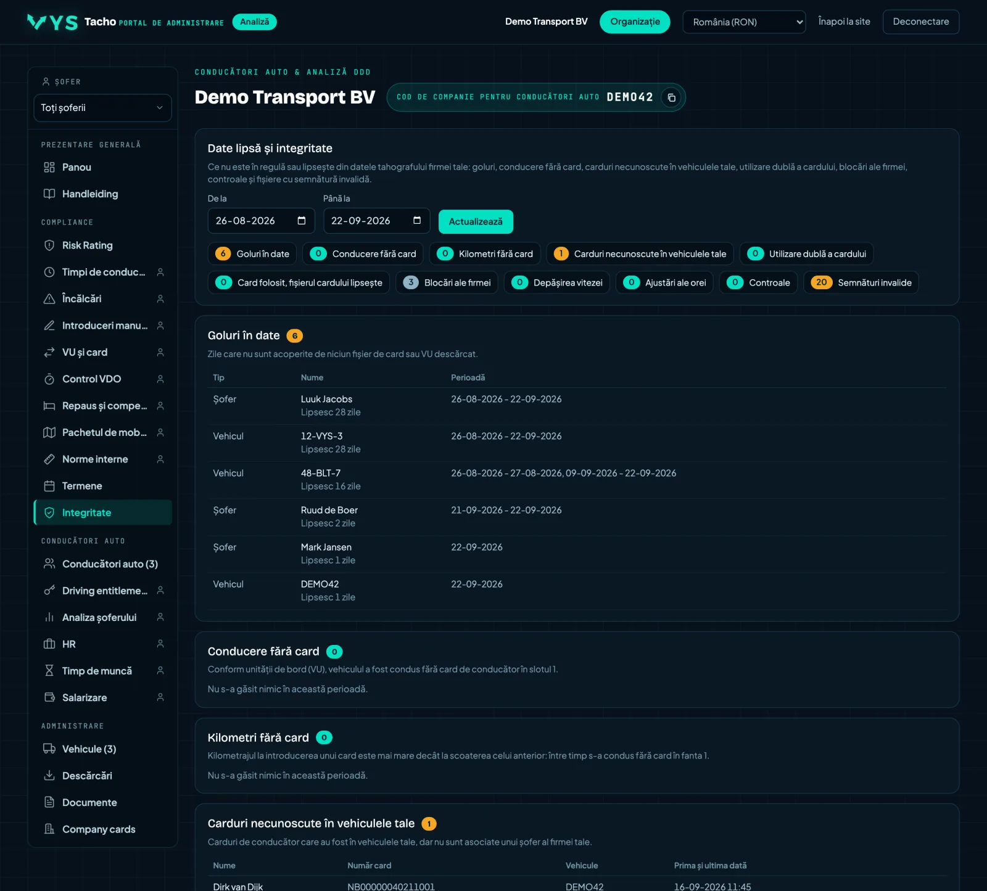Screen dimensions: 987x891
Task: Open the Panou dashboard icon
Action: (x=49, y=167)
